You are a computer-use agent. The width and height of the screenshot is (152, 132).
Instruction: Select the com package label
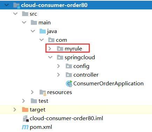coord(61,40)
